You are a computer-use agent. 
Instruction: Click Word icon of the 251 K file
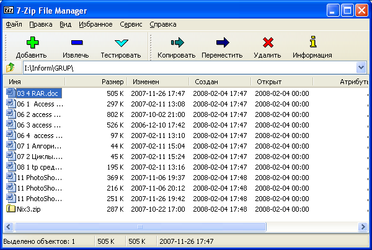[x=11, y=198]
